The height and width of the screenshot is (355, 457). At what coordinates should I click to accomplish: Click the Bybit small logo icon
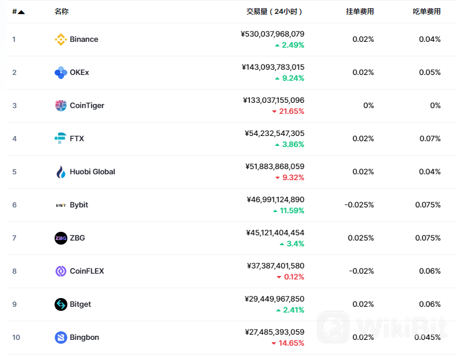(60, 205)
